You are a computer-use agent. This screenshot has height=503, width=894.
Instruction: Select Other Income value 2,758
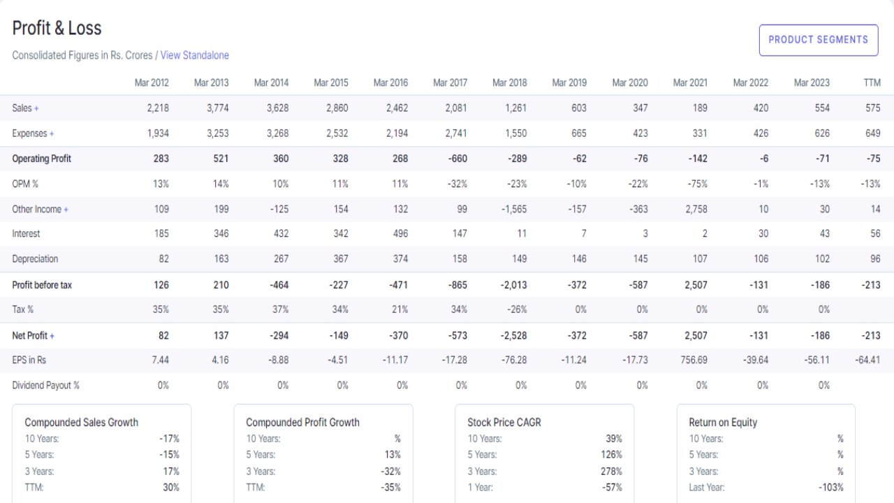click(695, 209)
